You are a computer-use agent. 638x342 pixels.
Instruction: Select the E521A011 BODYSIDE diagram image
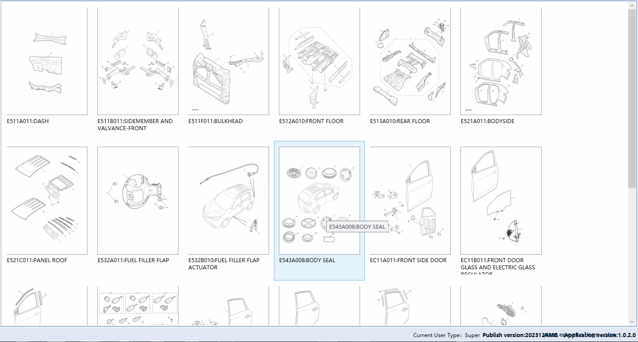501,61
